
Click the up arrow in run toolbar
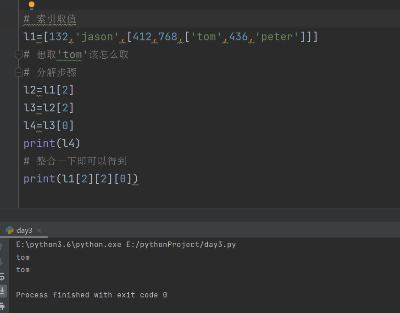coord(1,246)
